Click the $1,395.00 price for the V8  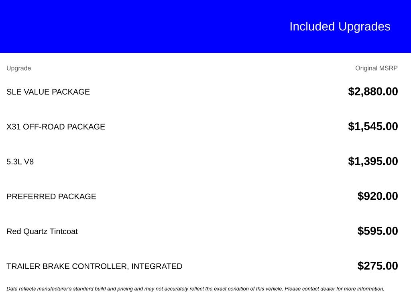373,161
